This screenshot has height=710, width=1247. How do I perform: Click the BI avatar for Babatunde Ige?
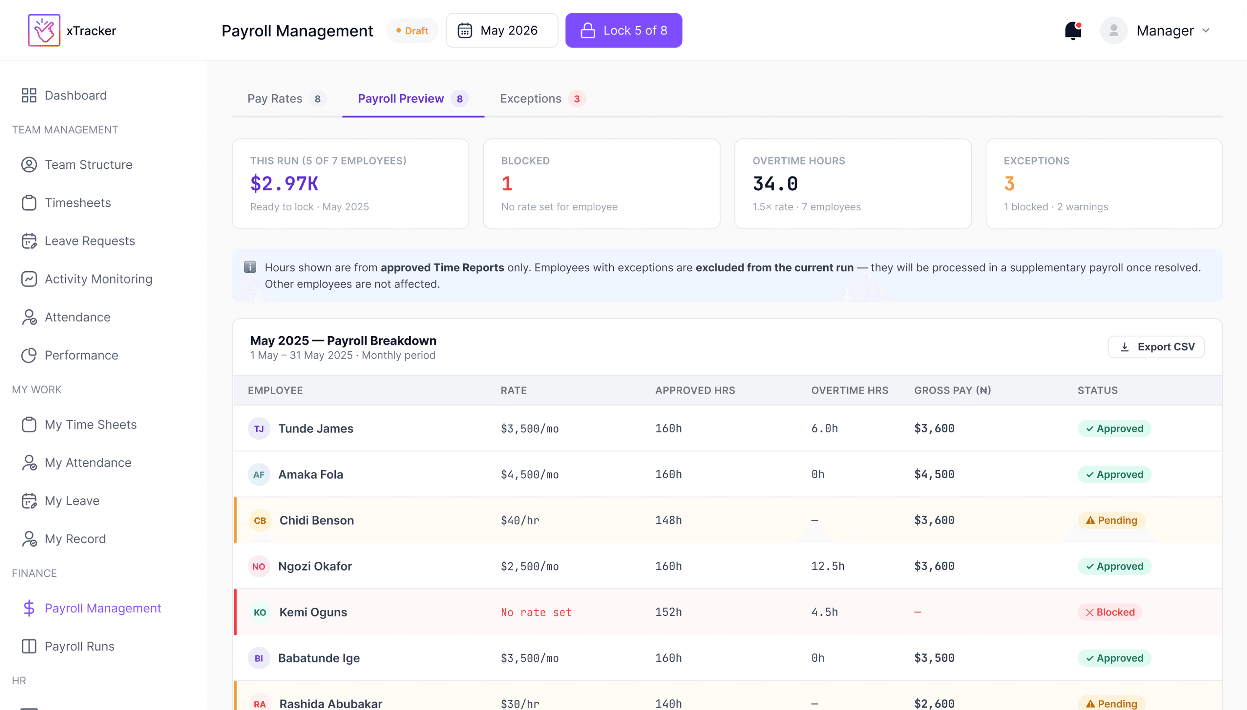point(259,658)
